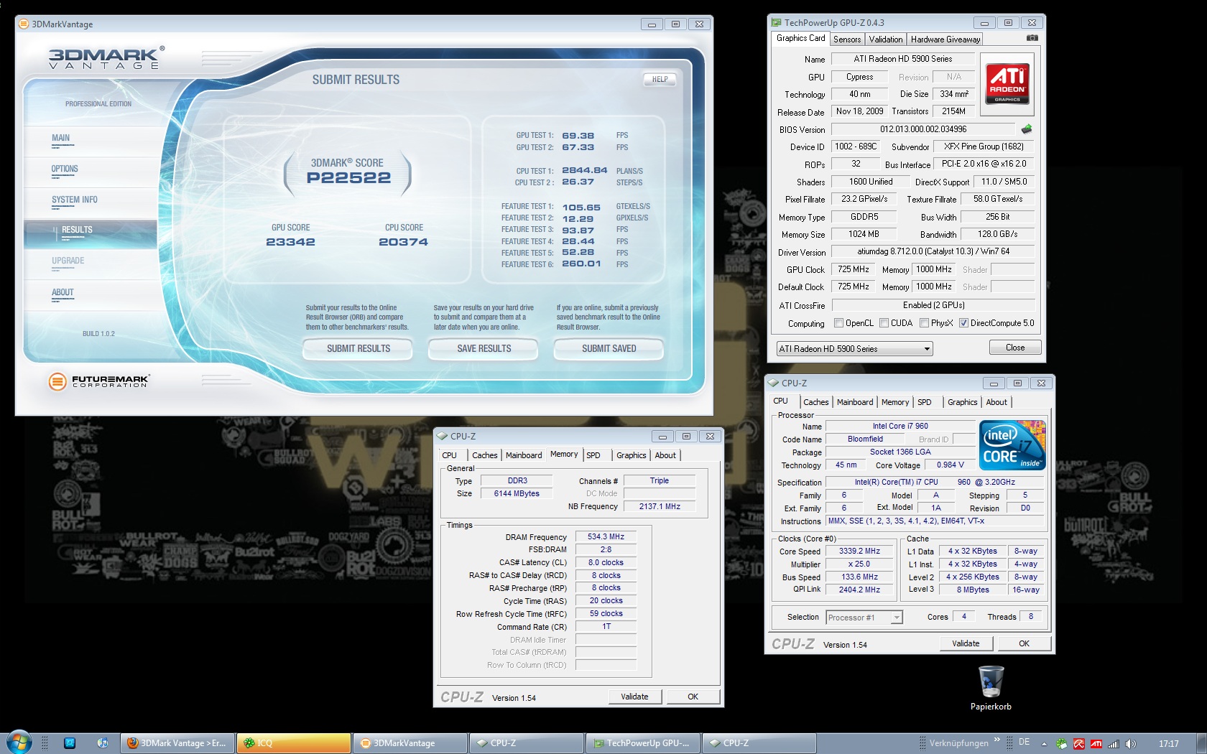Show hidden tray icons arrow

[x=1045, y=743]
